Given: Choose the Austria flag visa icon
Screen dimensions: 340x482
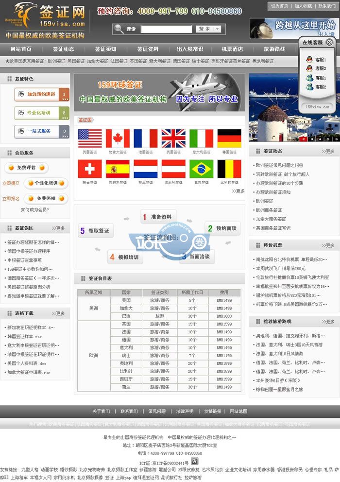Looking at the screenshot, I should pyautogui.click(x=173, y=169).
